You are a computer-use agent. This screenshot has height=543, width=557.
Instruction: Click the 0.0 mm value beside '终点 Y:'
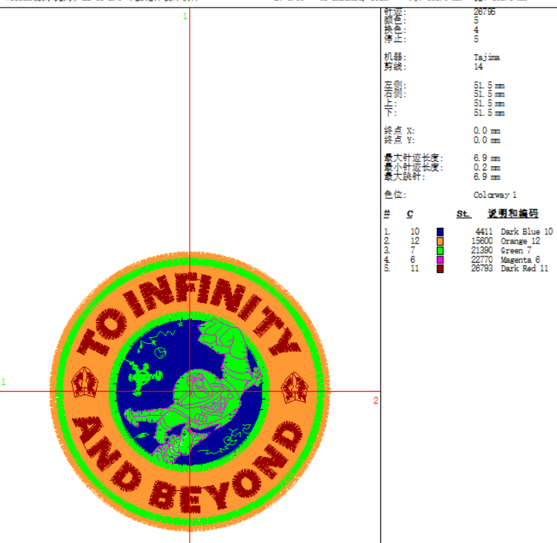click(x=486, y=140)
